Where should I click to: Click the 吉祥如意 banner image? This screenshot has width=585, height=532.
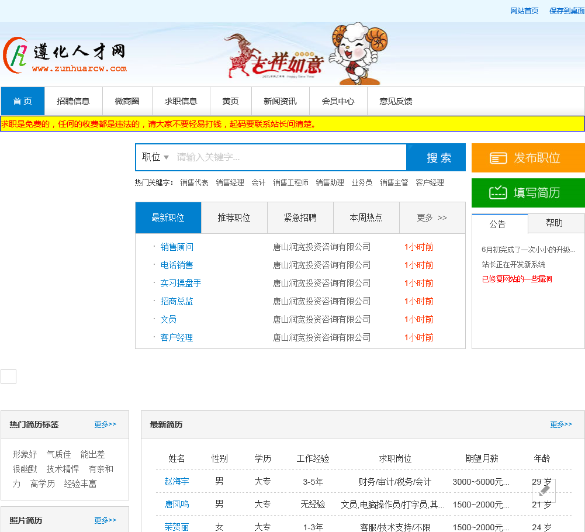305,54
